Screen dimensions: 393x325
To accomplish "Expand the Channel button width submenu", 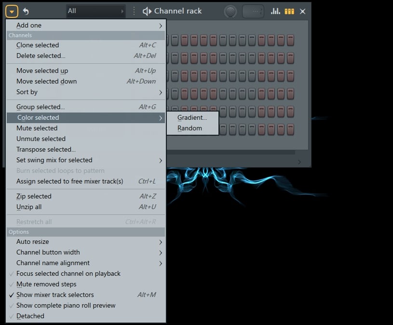I will (55, 252).
